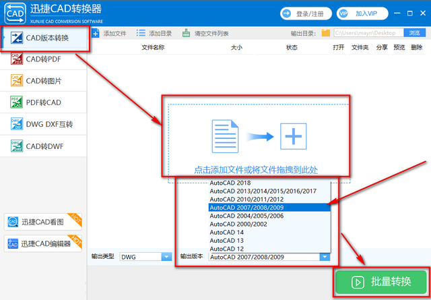Start conversion with 批量转换 button
Viewport: 431px width, 300px height.
(381, 282)
